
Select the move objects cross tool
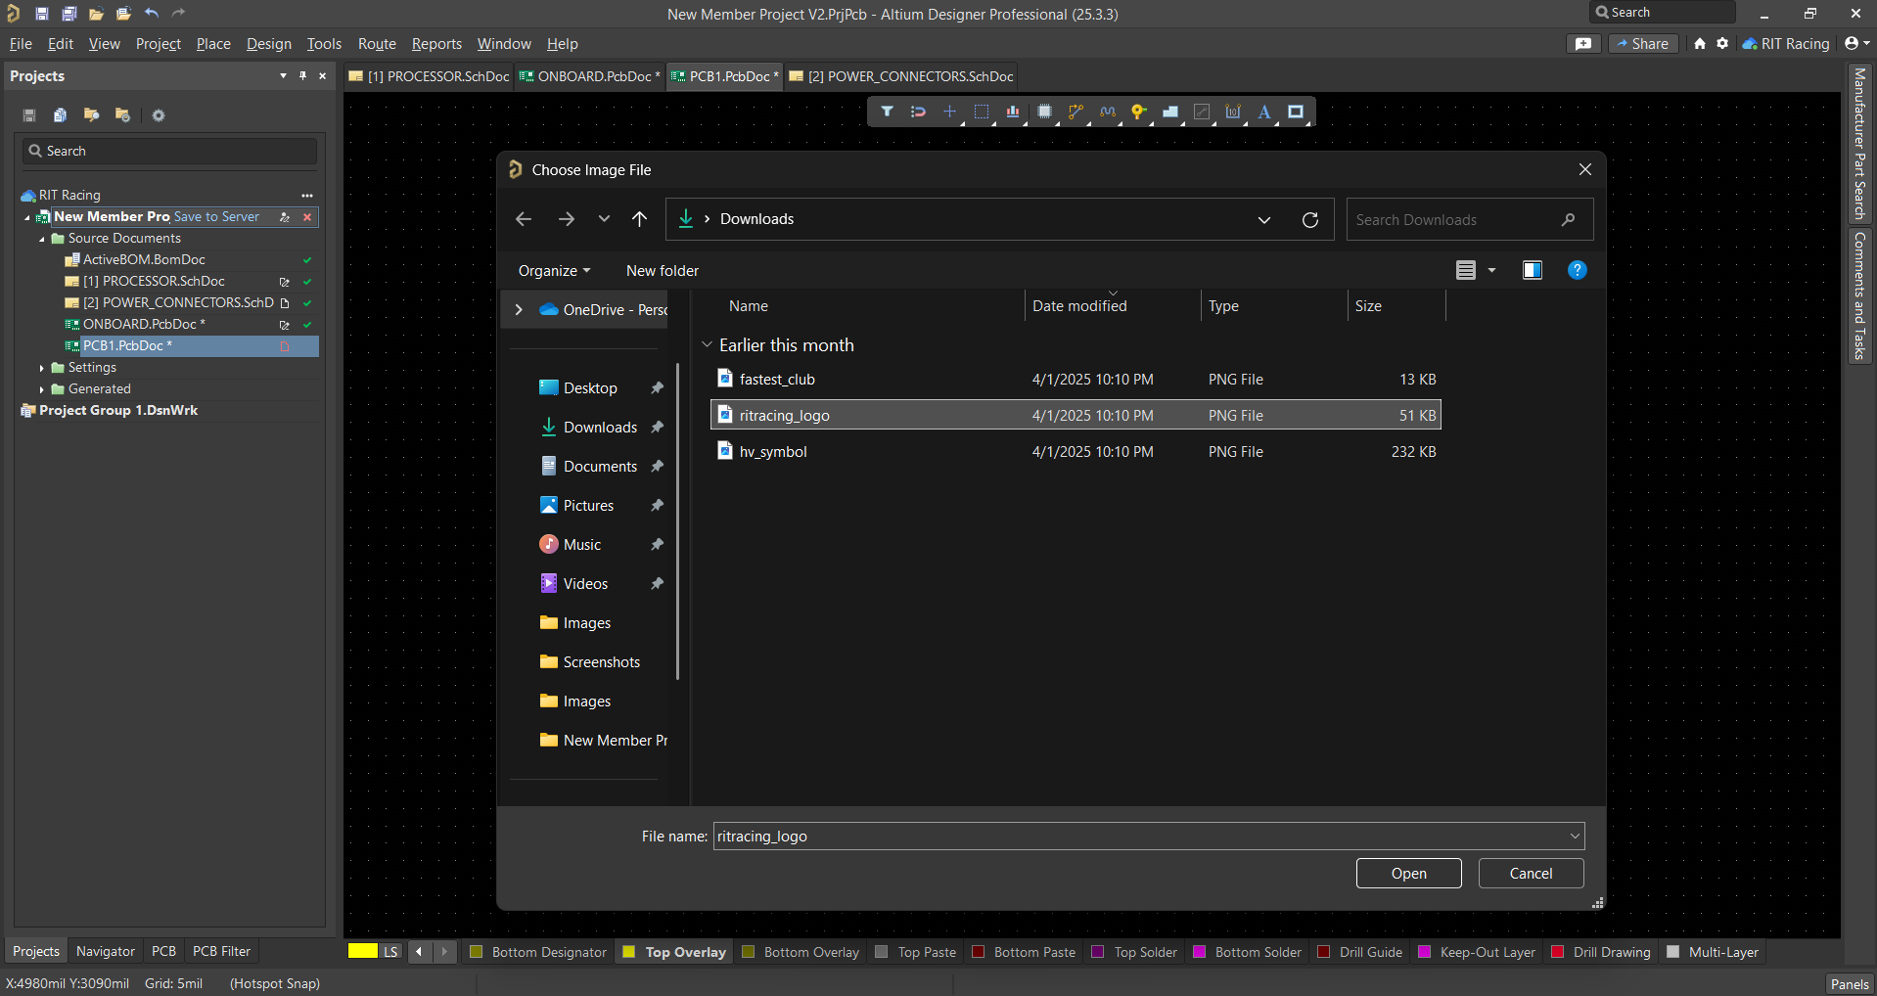[x=949, y=112]
